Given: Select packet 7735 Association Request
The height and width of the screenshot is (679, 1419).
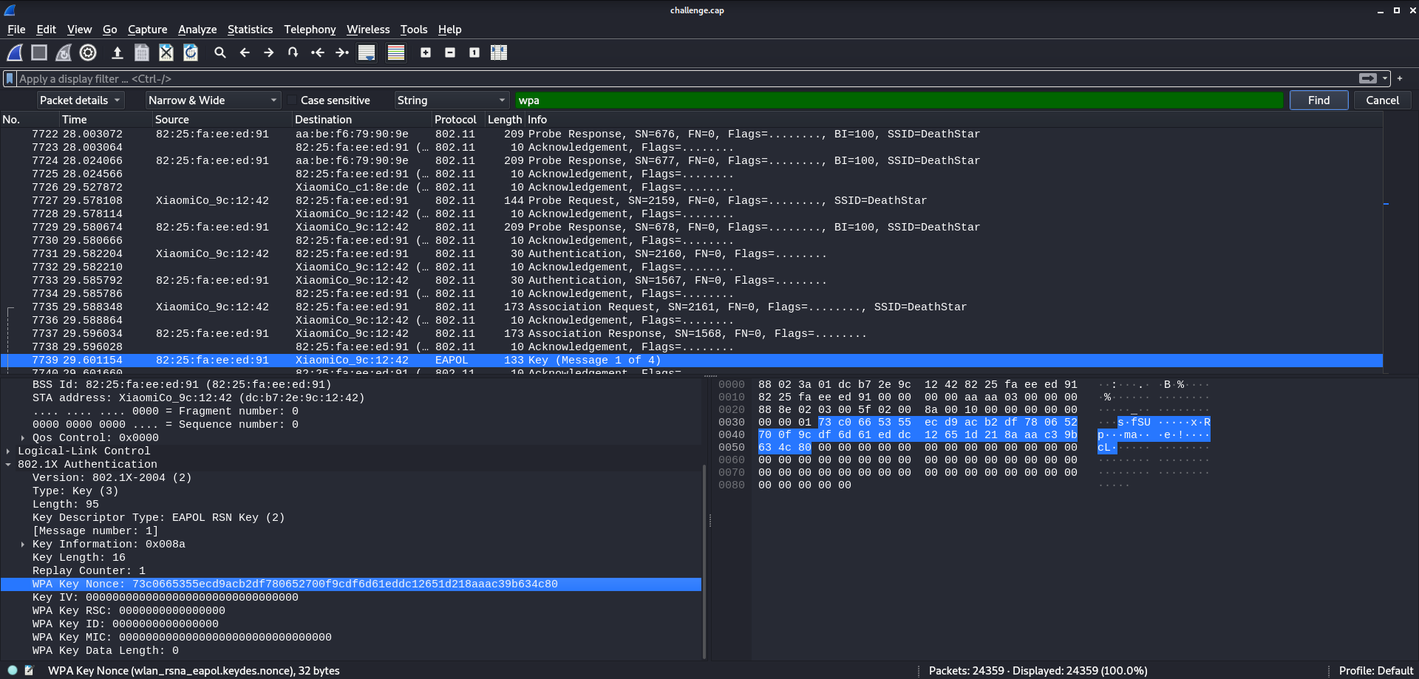Looking at the screenshot, I should pos(691,307).
